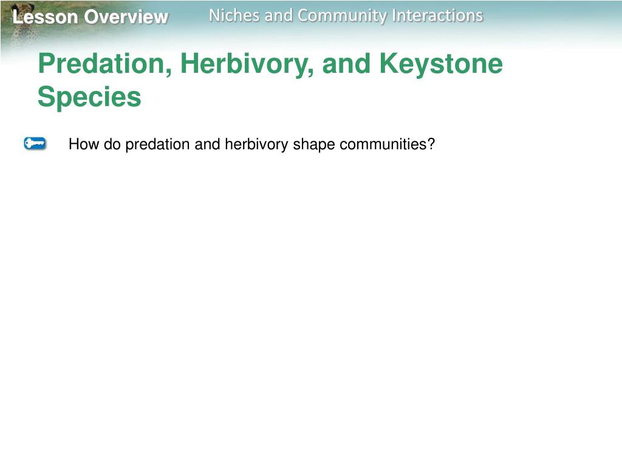This screenshot has height=466, width=622.
Task: Click the word 'do' in the question
Action: click(112, 144)
